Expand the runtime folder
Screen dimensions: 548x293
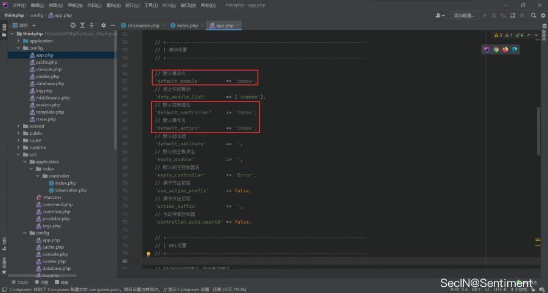(x=19, y=148)
